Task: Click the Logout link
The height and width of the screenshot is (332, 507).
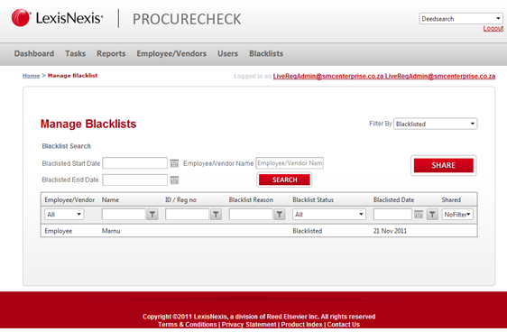Action: coord(493,29)
